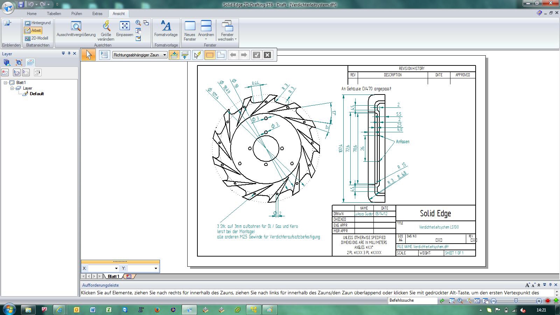560x315 pixels.
Task: Collapse Layer tree node
Action: [12, 88]
